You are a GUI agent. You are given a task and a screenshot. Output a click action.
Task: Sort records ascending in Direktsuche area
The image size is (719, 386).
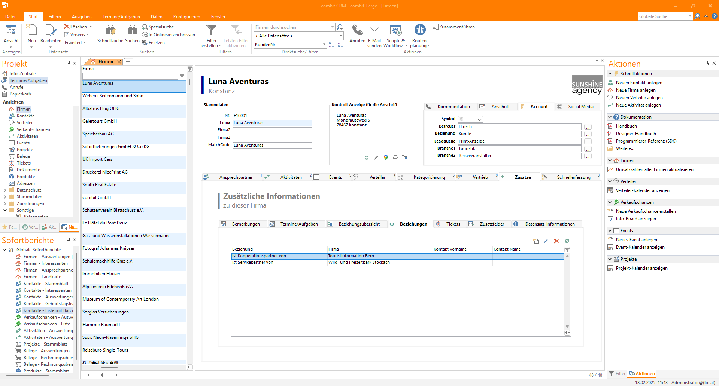pos(331,45)
